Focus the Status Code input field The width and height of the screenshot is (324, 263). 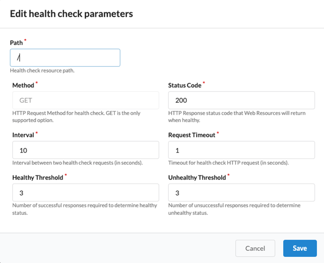click(241, 100)
